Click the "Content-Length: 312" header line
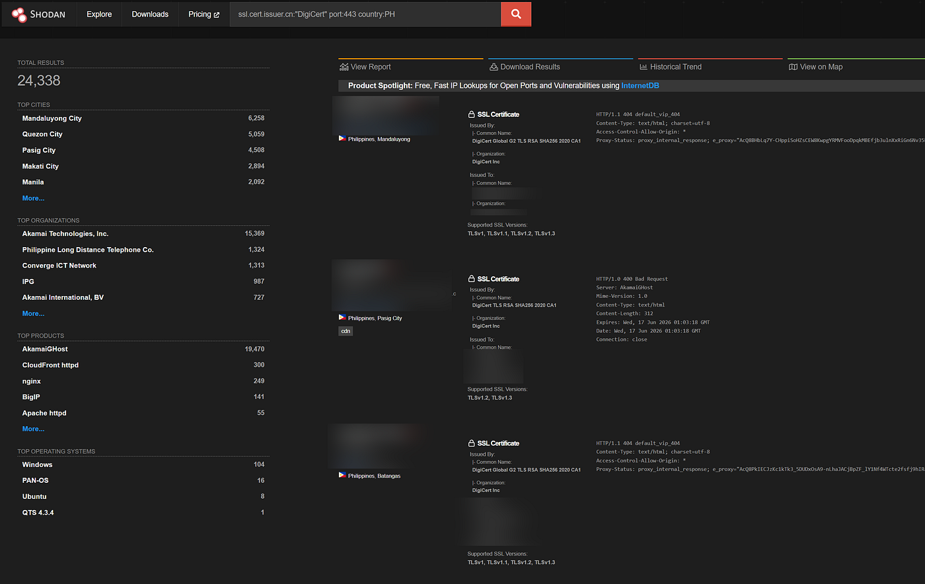 [624, 314]
